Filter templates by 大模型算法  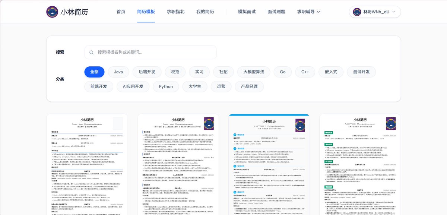254,72
